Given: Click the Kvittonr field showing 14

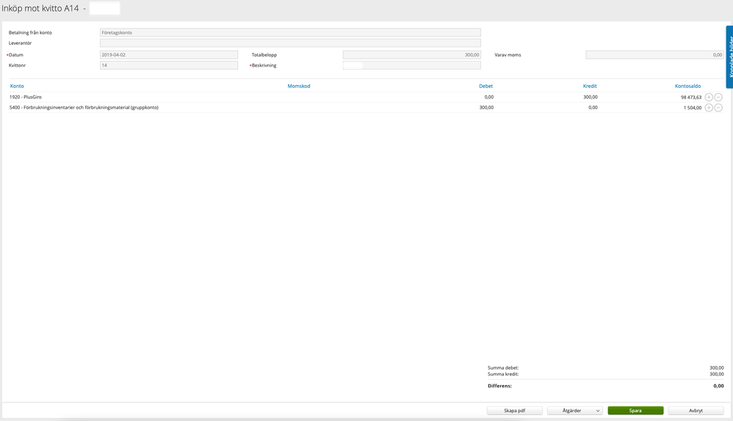Looking at the screenshot, I should [169, 65].
